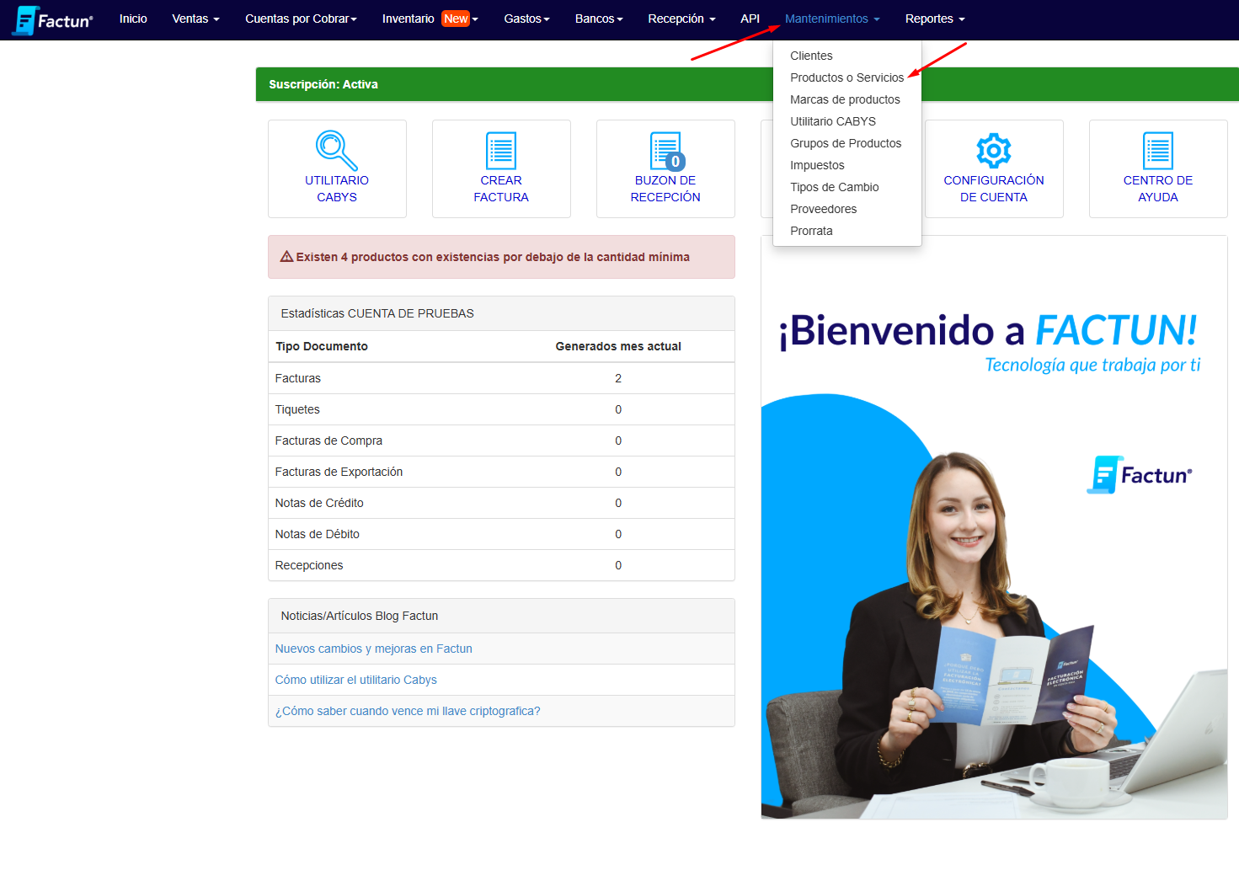Screen dimensions: 1239x881
Task: Open the API navbar item
Action: 750,19
